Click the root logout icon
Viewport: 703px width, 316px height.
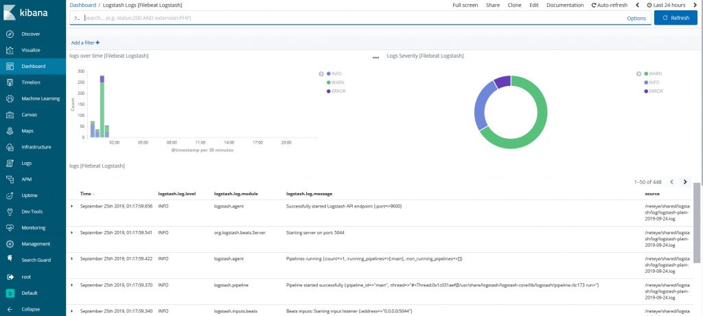point(10,277)
